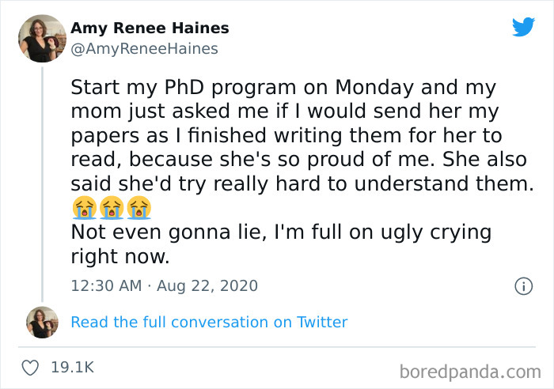Viewport: 554px width, 389px height.
Task: Open the tweet info icon
Action: coord(522,285)
